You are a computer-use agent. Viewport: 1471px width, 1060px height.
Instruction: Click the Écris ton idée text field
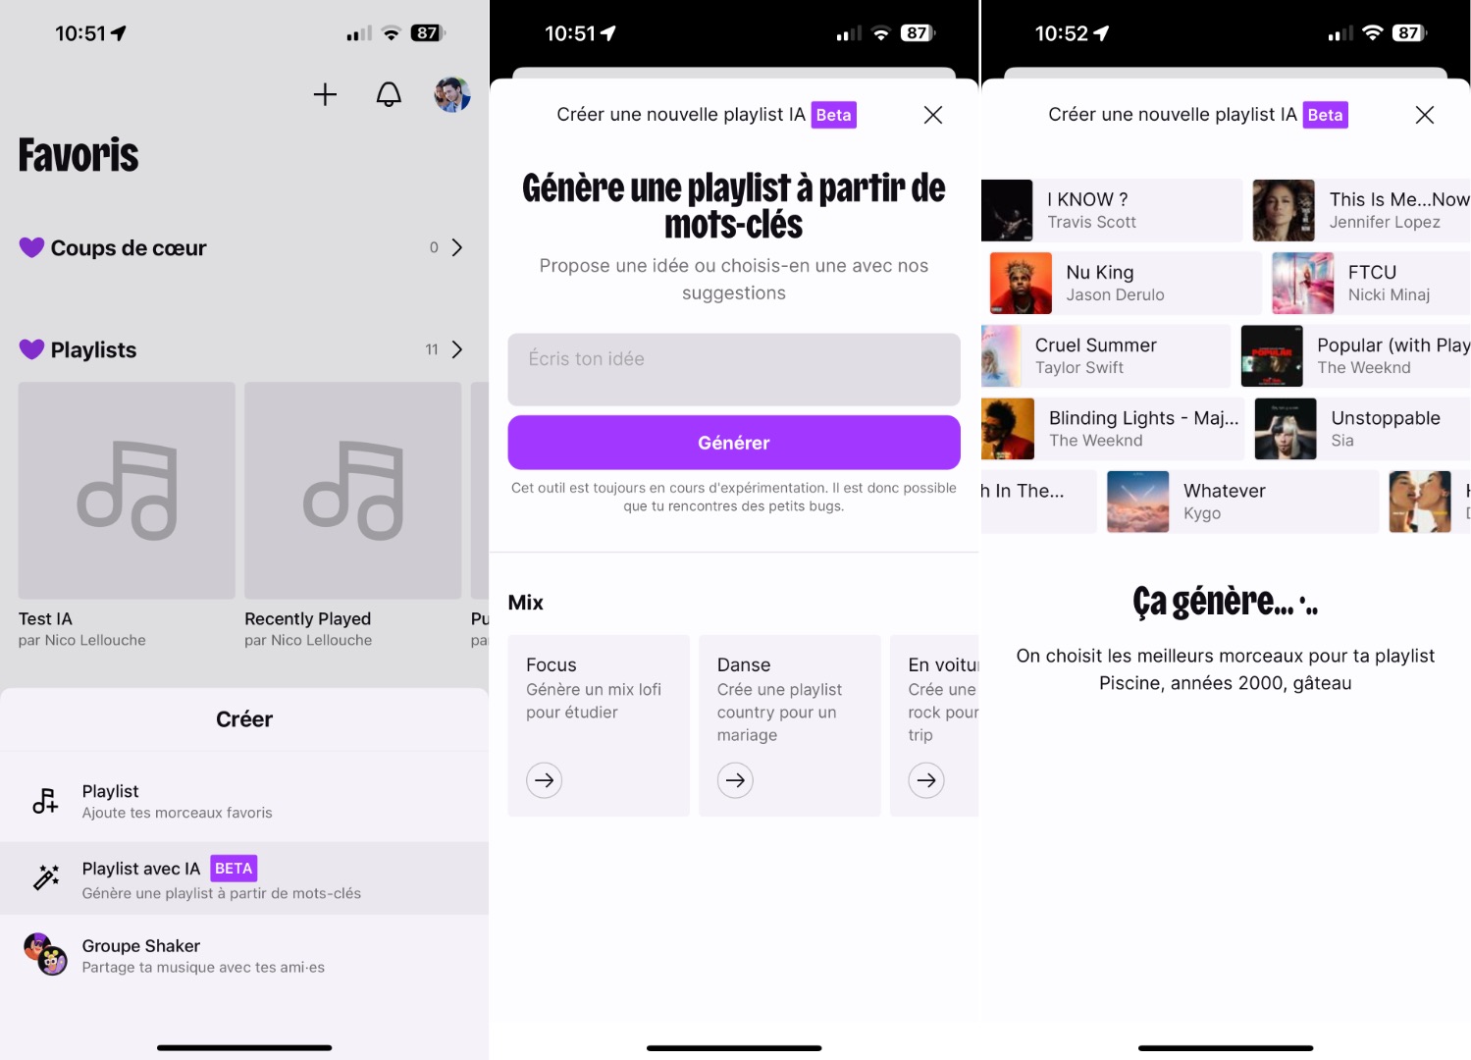[x=734, y=369]
